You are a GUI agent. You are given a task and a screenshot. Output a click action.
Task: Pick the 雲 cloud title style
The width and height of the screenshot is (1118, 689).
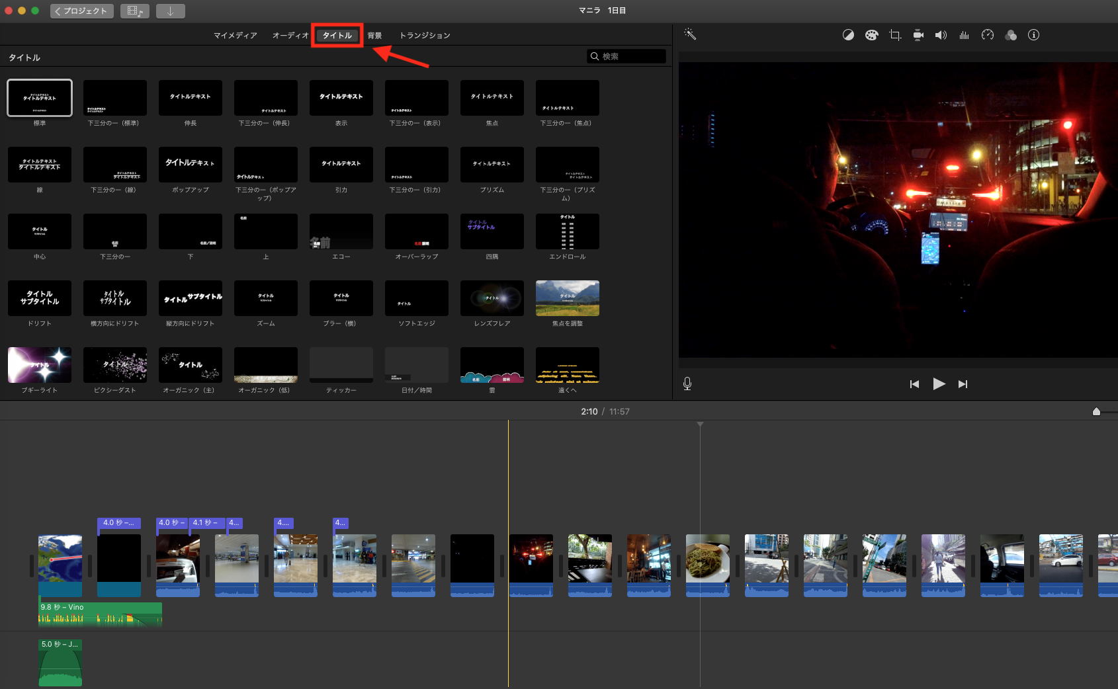pyautogui.click(x=492, y=365)
